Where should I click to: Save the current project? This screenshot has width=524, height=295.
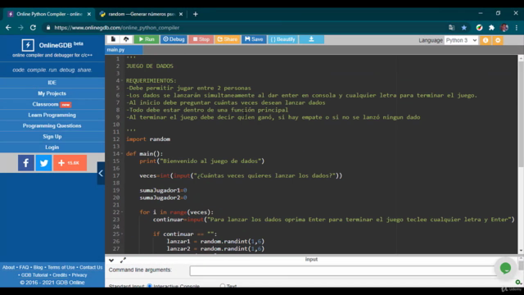tap(254, 39)
